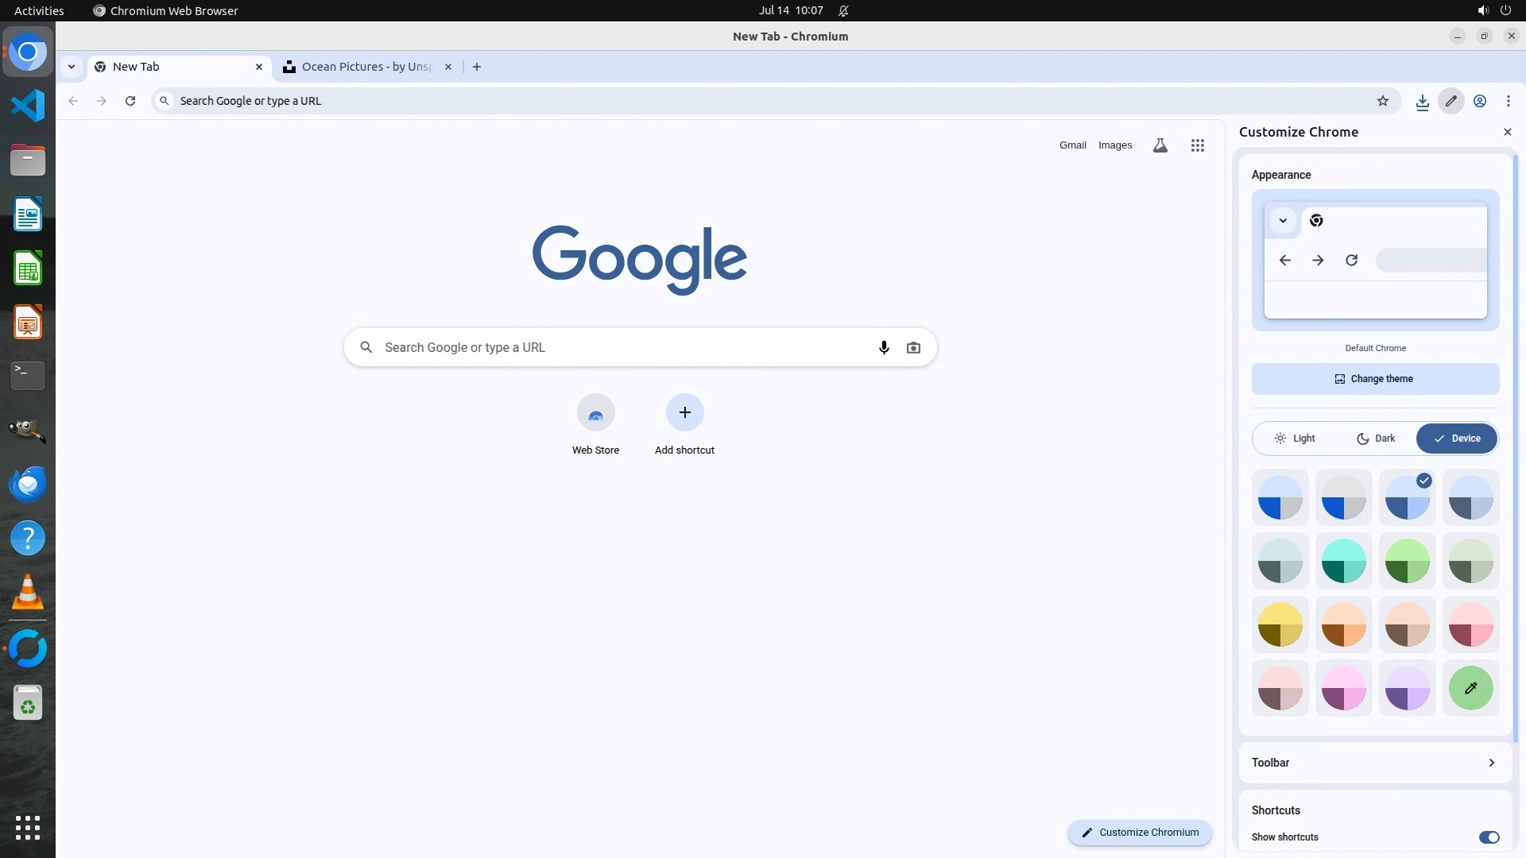Expand the Toolbar section

pos(1375,763)
